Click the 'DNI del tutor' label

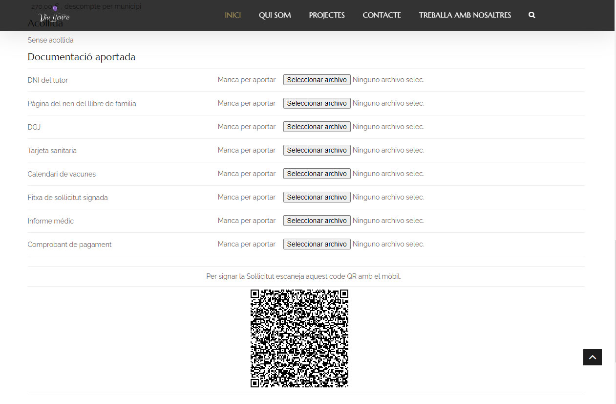[x=48, y=80]
